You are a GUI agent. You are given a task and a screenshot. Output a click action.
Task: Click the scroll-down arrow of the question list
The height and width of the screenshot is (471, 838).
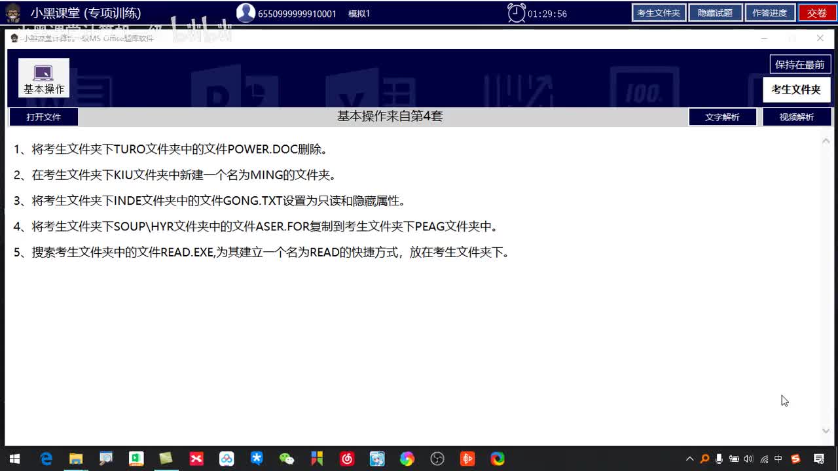[x=826, y=430]
